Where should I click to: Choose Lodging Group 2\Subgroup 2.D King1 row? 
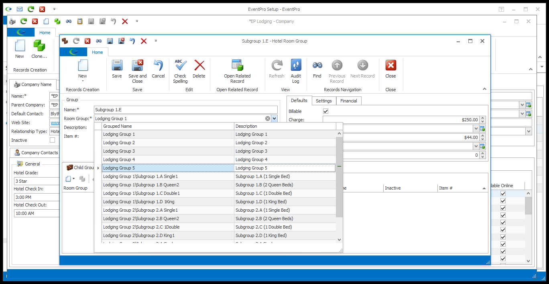pos(219,235)
